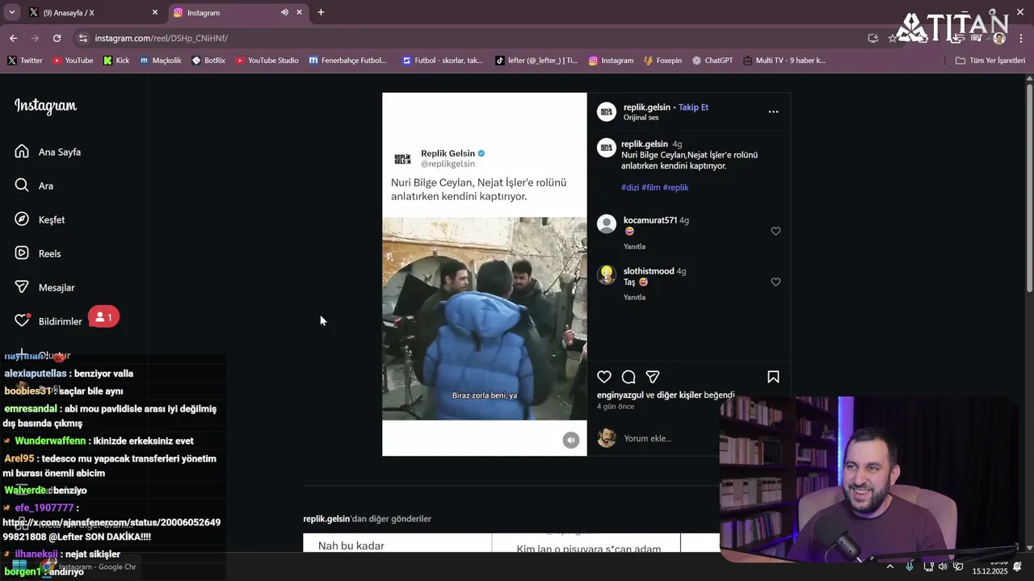The width and height of the screenshot is (1034, 581).
Task: Show hidden system tray icons chevron
Action: tap(890, 566)
